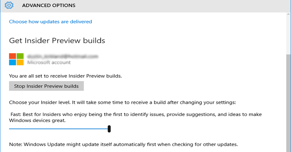Click Get Insider Preview builds heading
The image size is (291, 152).
pos(57,41)
